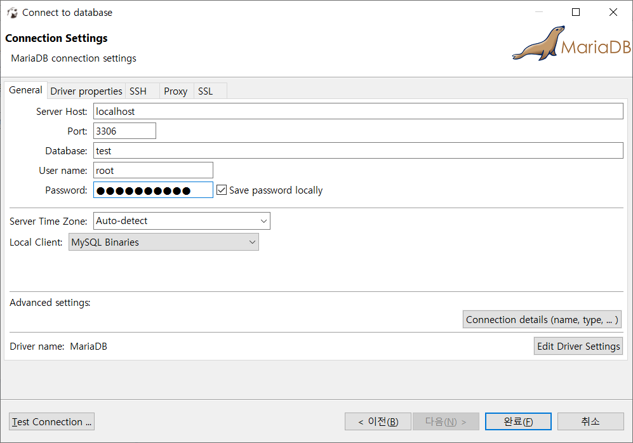Click the Port field showing 3306
Image resolution: width=633 pixels, height=443 pixels.
(124, 131)
